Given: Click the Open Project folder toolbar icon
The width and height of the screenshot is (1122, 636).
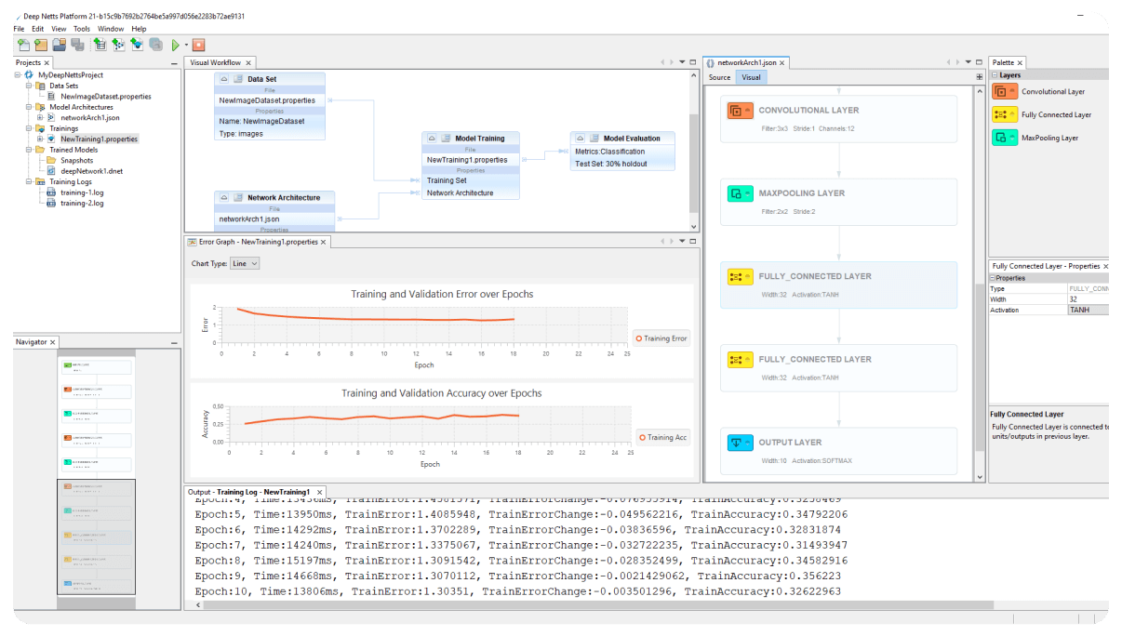Looking at the screenshot, I should point(59,44).
